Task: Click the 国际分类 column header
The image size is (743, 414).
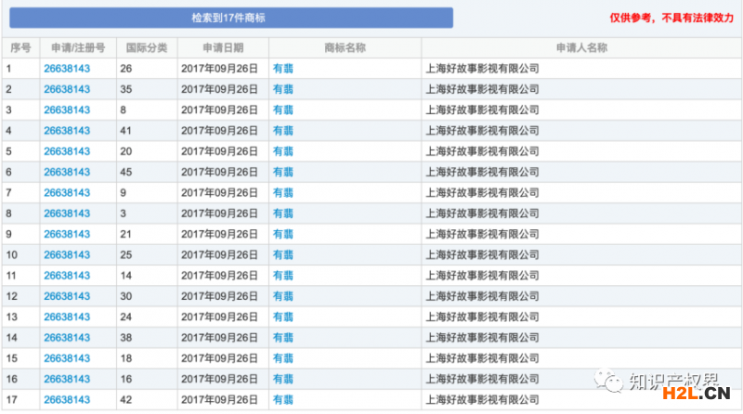Action: tap(147, 48)
